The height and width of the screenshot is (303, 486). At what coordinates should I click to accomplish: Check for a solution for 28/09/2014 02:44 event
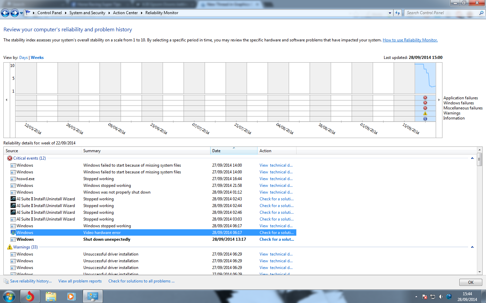pyautogui.click(x=276, y=206)
